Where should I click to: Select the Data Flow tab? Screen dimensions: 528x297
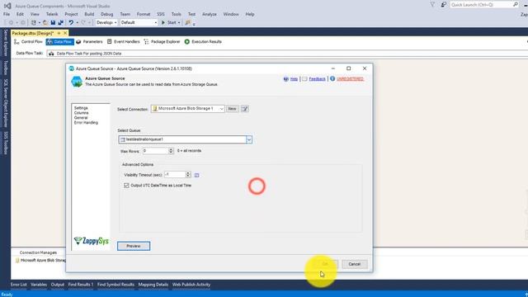click(x=59, y=42)
